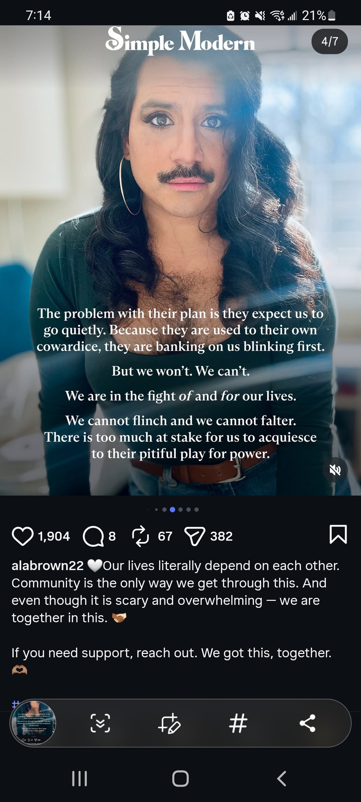Repost using the looping arrows icon
Screen dimensions: 361x802
pyautogui.click(x=140, y=536)
